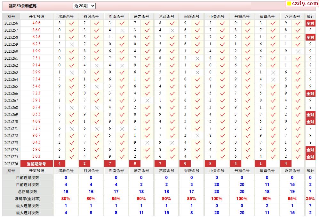Click the 福彩3D杀和值尾 page title
Screen dimensions: 319x218
[22, 6]
